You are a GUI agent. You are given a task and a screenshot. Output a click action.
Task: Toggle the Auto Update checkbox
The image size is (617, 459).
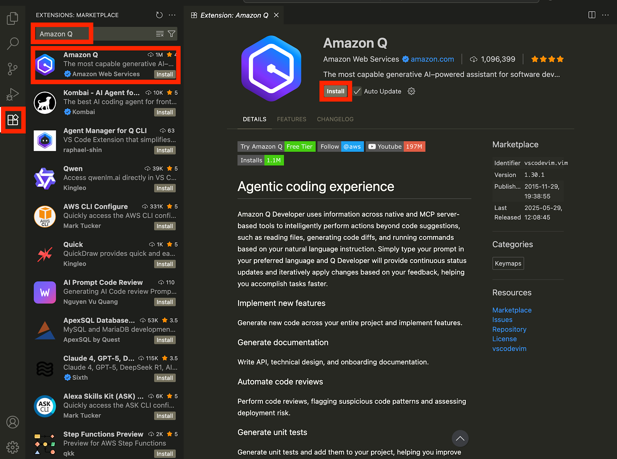pyautogui.click(x=357, y=91)
